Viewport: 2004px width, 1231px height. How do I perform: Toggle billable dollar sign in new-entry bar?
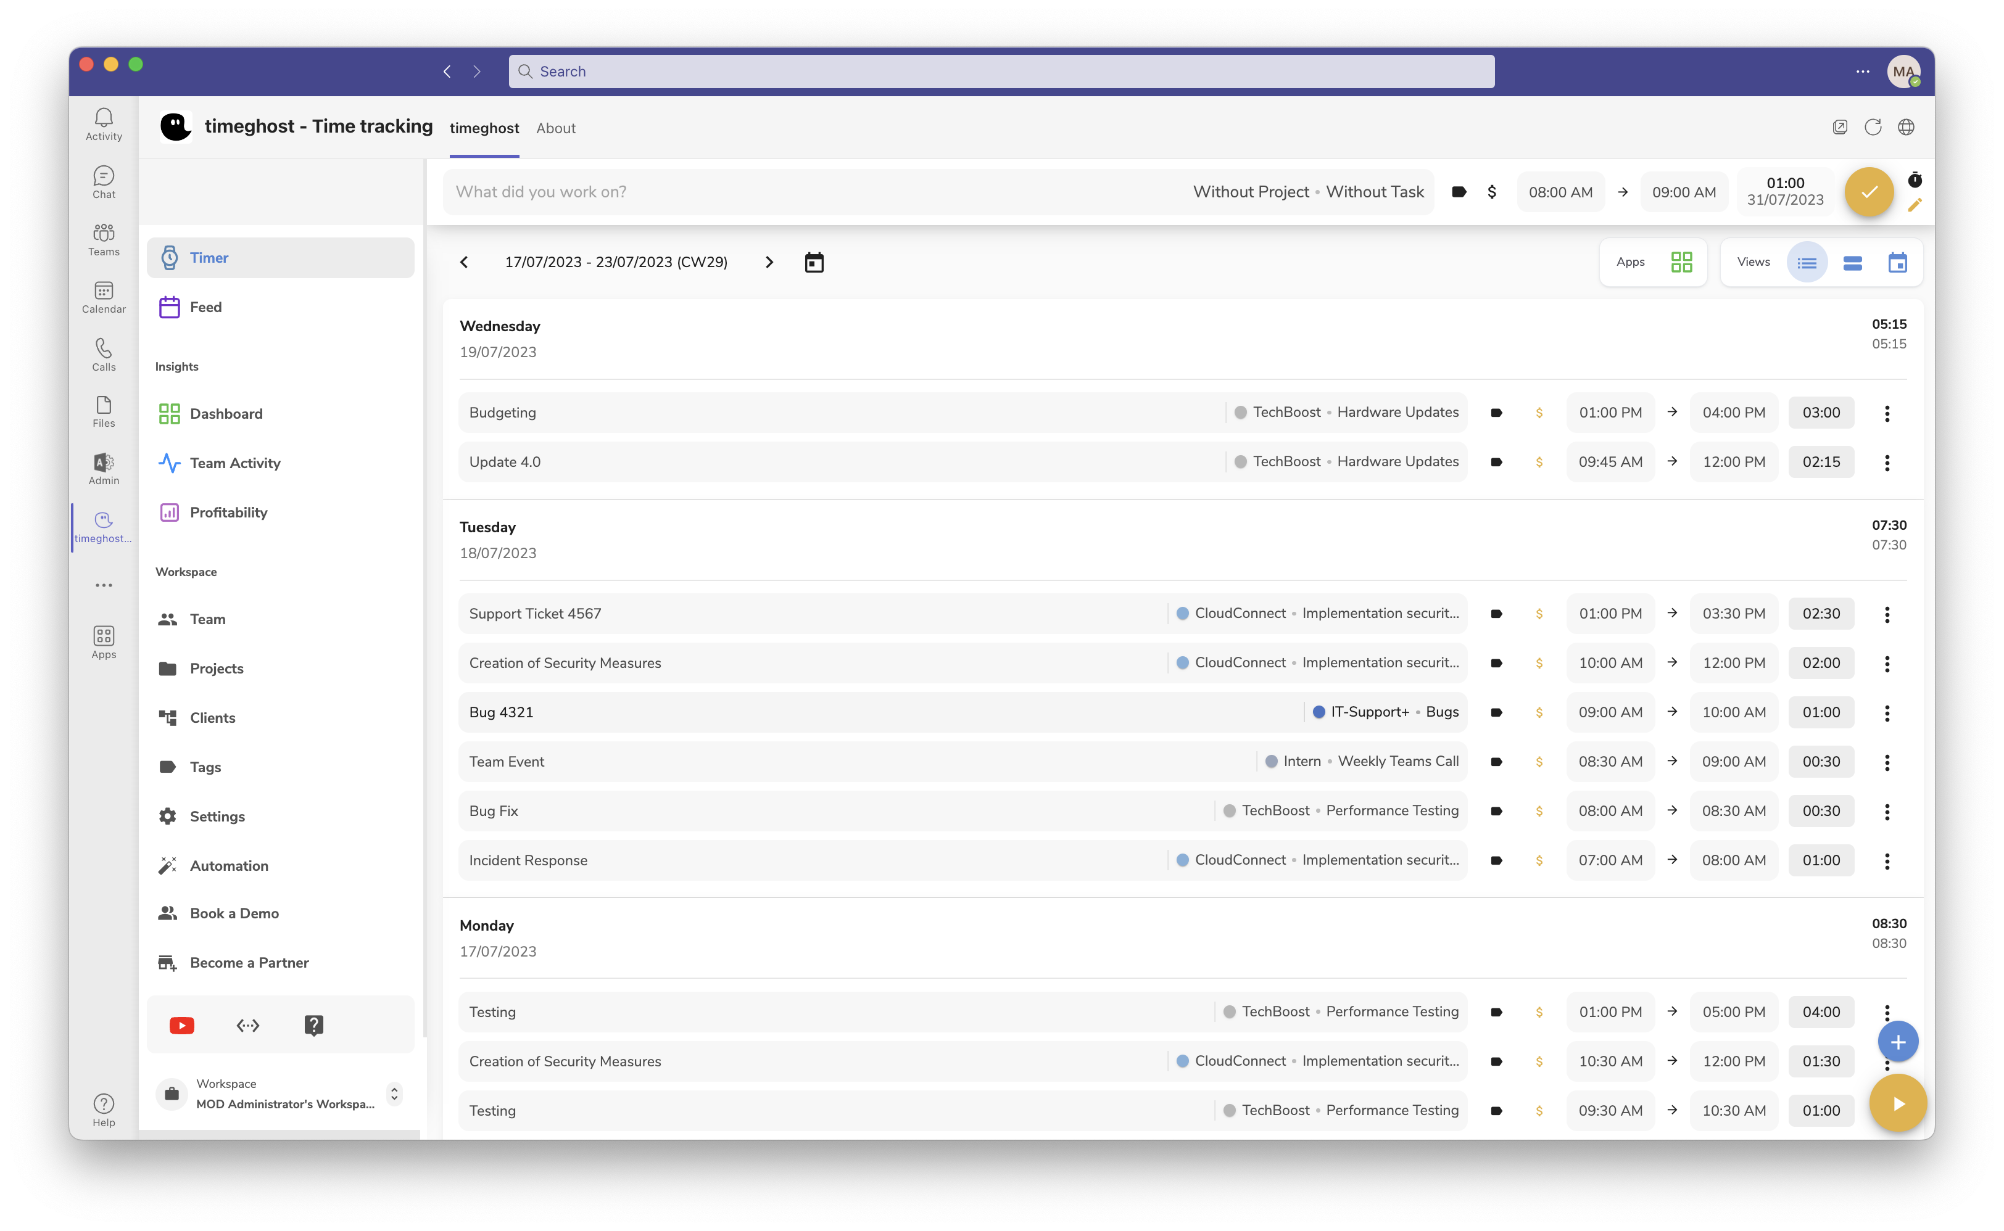click(x=1492, y=192)
